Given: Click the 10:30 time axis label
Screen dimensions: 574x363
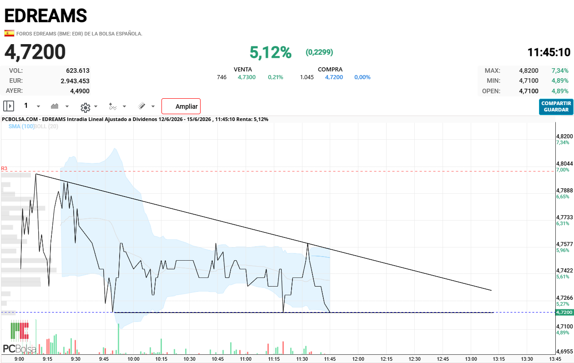Looking at the screenshot, I should pos(190,359).
